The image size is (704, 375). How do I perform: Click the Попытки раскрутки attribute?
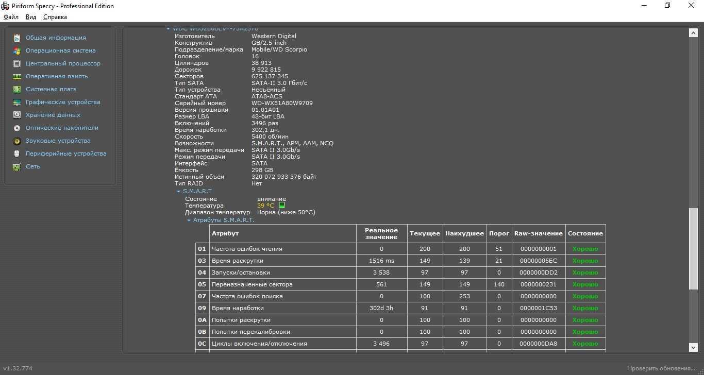(x=241, y=320)
